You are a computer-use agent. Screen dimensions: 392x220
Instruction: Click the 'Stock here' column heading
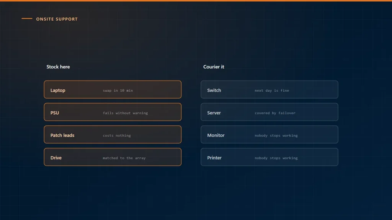point(58,67)
